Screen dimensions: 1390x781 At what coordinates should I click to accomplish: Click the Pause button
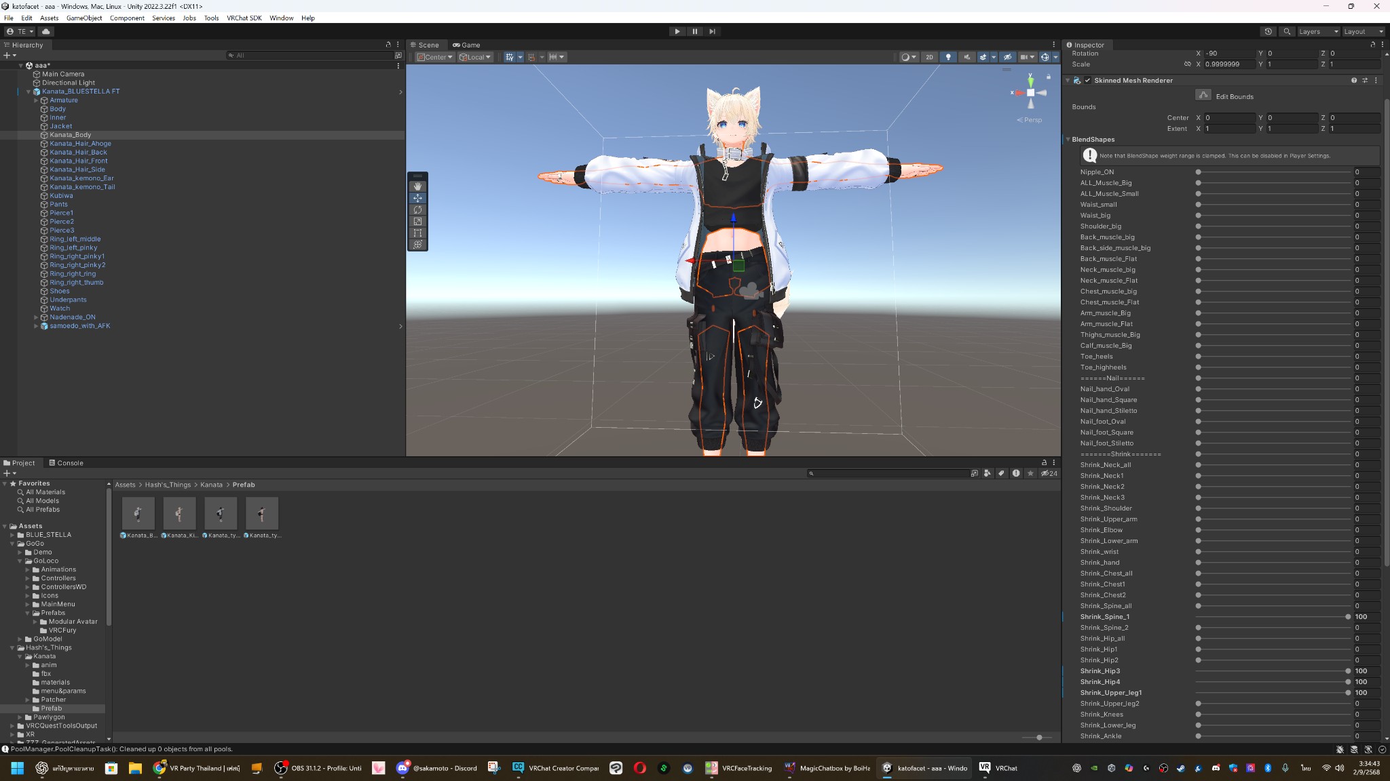click(694, 31)
